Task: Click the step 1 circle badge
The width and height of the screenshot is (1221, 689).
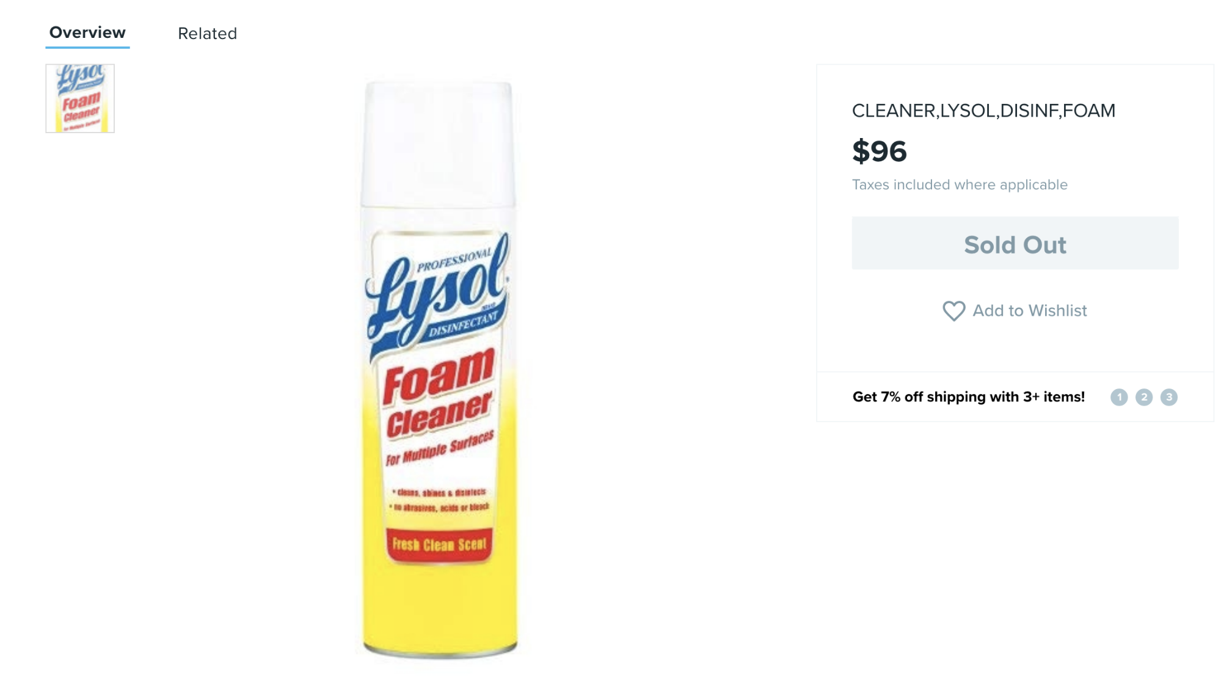Action: [x=1119, y=397]
